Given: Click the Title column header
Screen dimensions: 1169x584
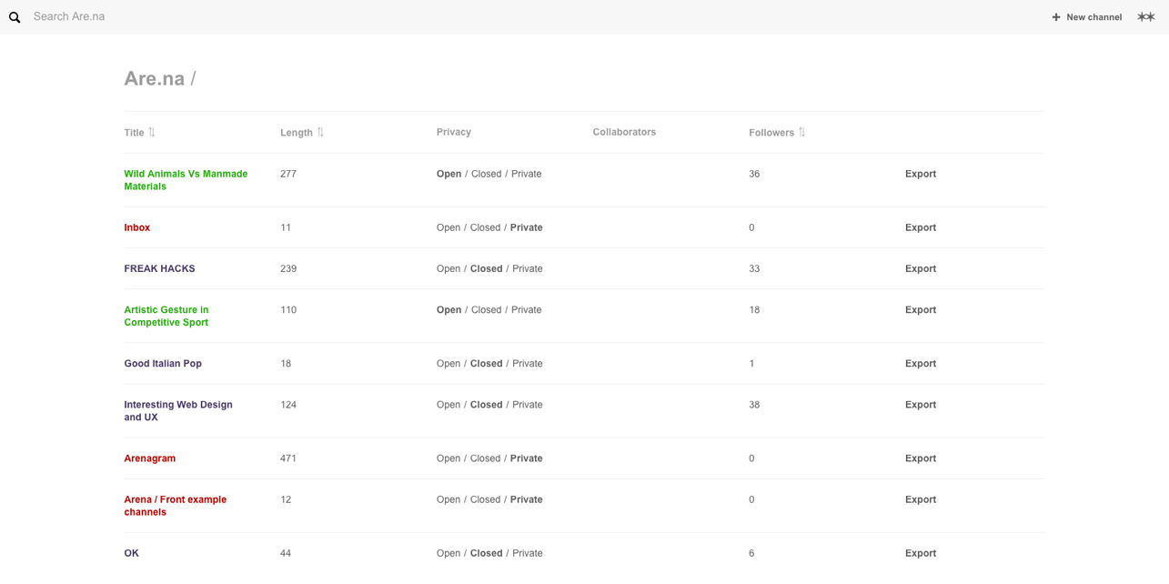Looking at the screenshot, I should pos(134,133).
